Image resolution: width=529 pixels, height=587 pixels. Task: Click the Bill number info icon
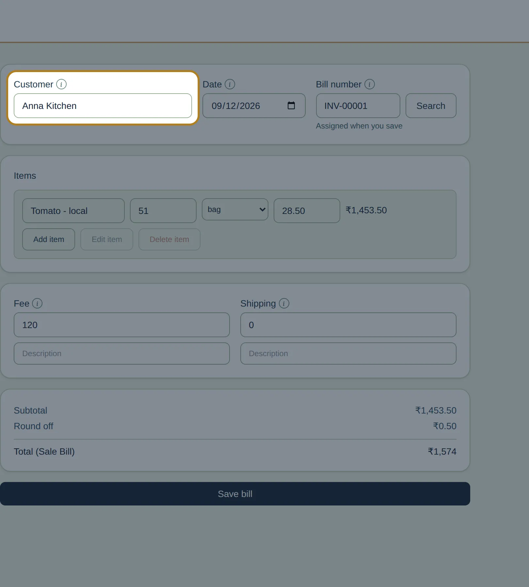tap(370, 84)
